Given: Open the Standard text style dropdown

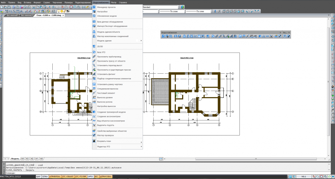Looking at the screenshot, I should point(160,7).
